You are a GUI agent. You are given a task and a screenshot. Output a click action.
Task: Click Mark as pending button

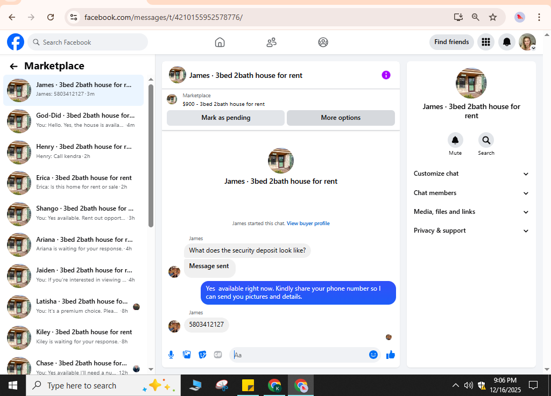(x=225, y=118)
